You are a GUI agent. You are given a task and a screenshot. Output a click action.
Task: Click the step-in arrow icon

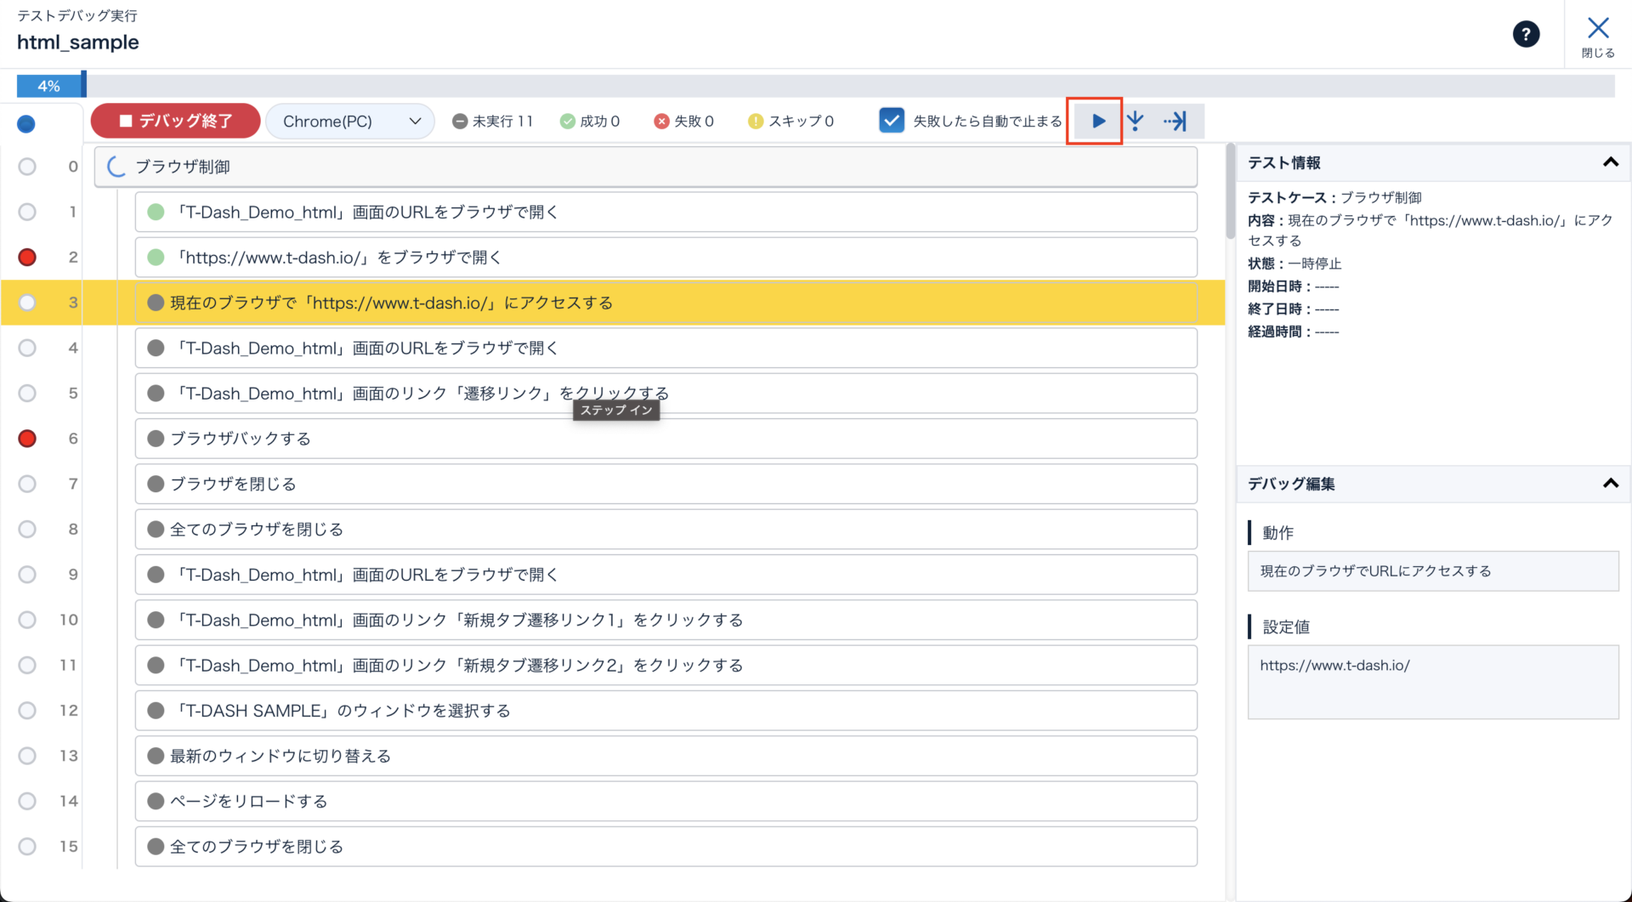pos(1136,122)
